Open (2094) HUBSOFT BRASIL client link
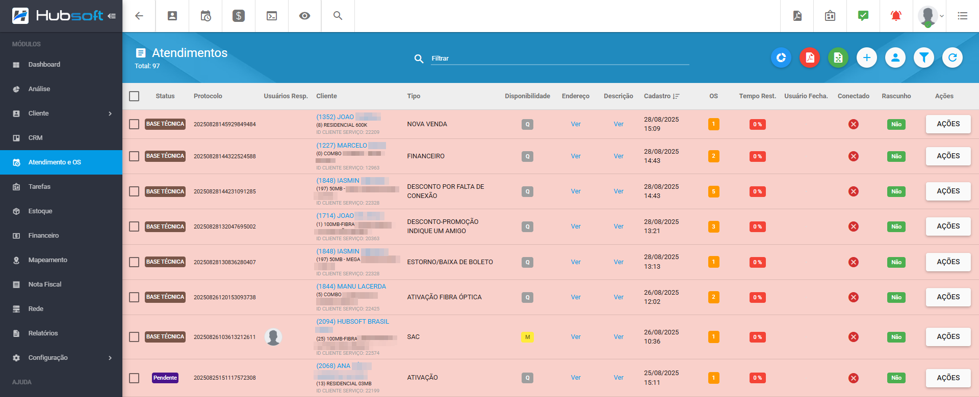 click(x=352, y=322)
